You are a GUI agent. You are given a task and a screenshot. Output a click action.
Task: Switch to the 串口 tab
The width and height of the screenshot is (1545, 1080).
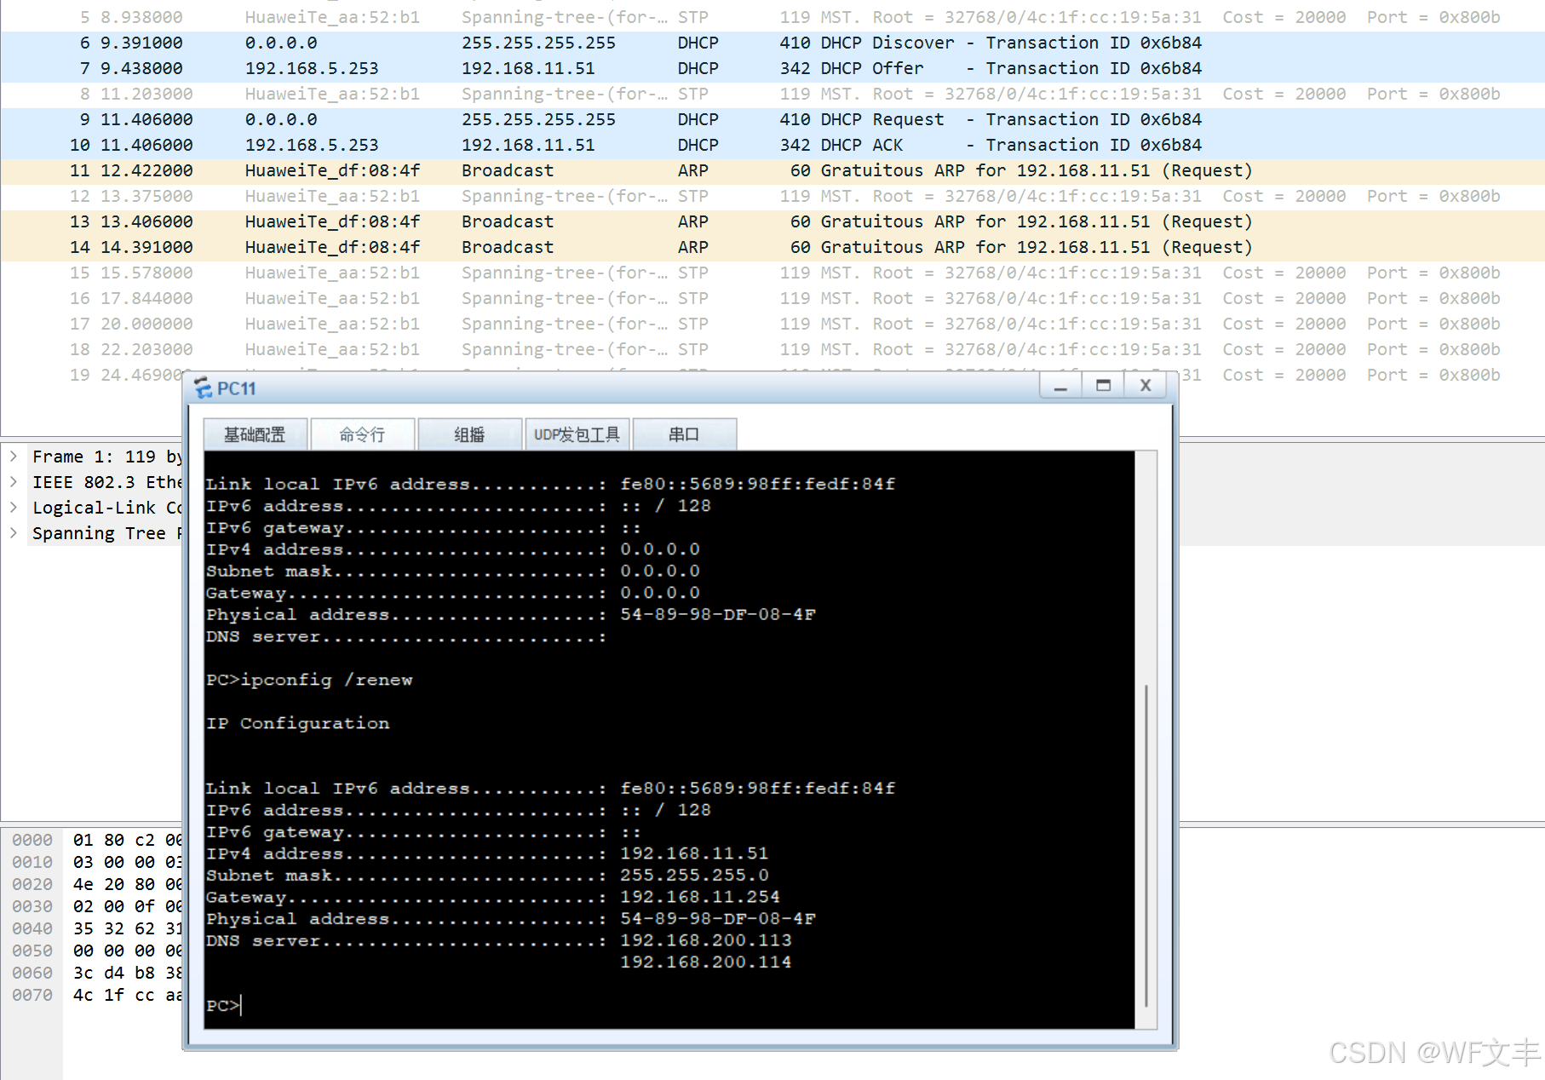pos(684,434)
